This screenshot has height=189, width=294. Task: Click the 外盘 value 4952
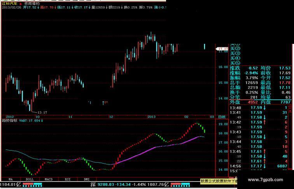click(253, 102)
